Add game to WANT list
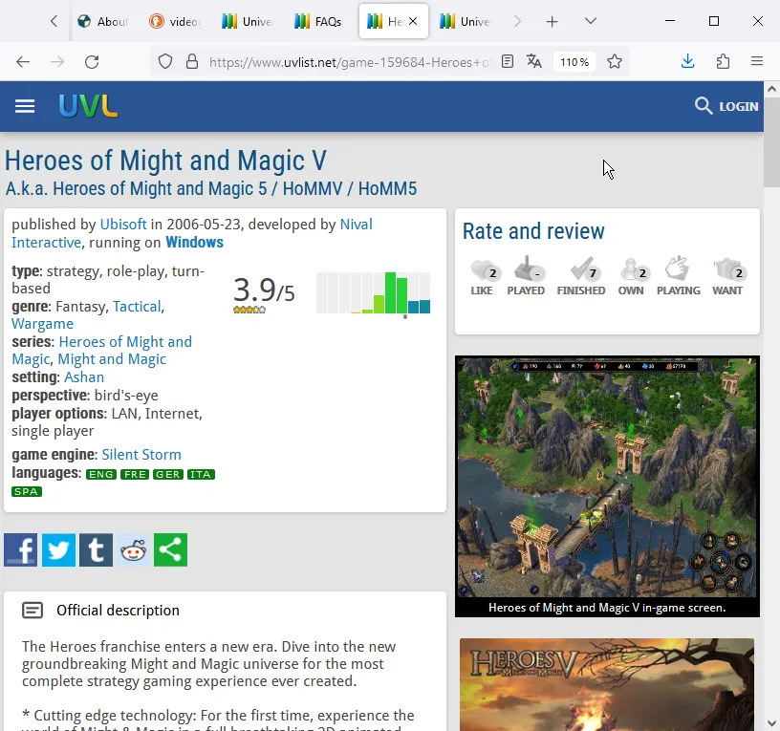 [728, 270]
